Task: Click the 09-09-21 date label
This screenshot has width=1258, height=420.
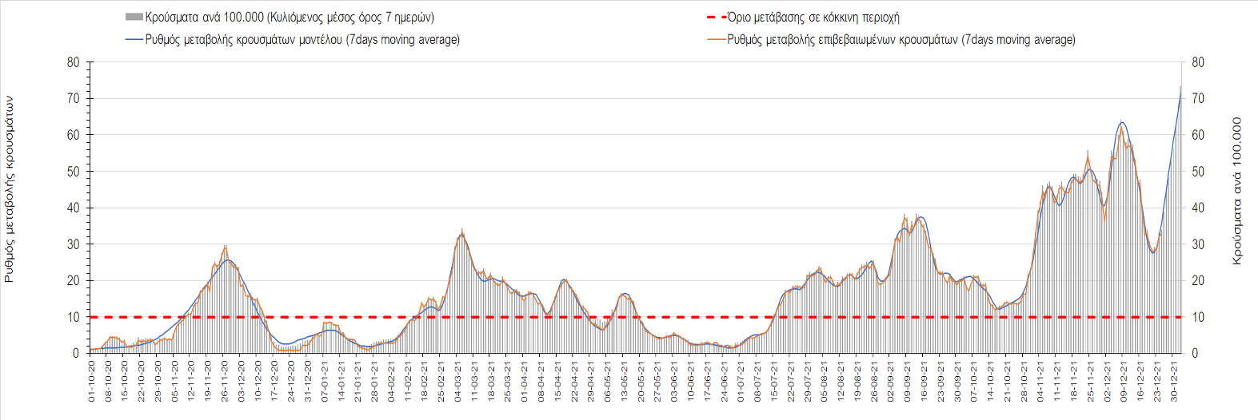Action: [908, 381]
